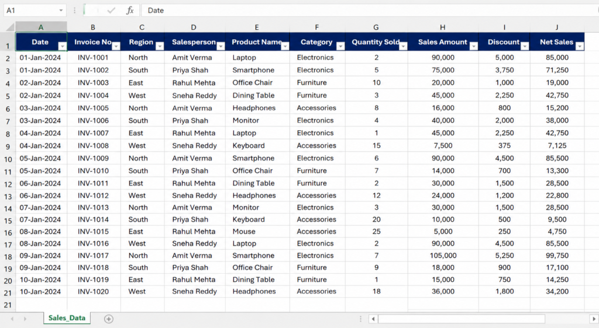Select Net Sales cell 15,200

[557, 108]
